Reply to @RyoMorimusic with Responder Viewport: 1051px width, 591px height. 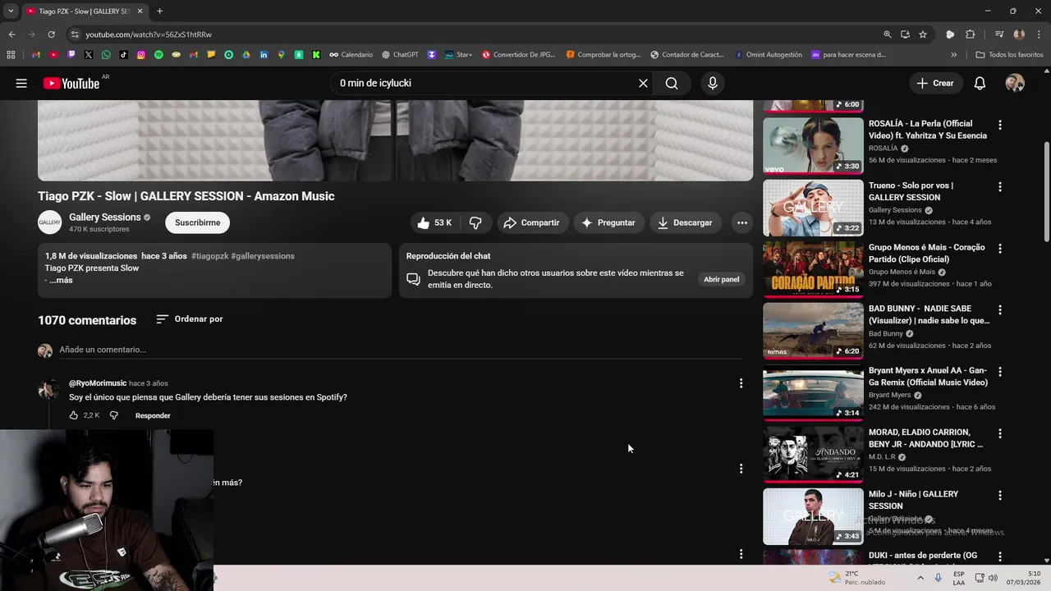point(153,415)
